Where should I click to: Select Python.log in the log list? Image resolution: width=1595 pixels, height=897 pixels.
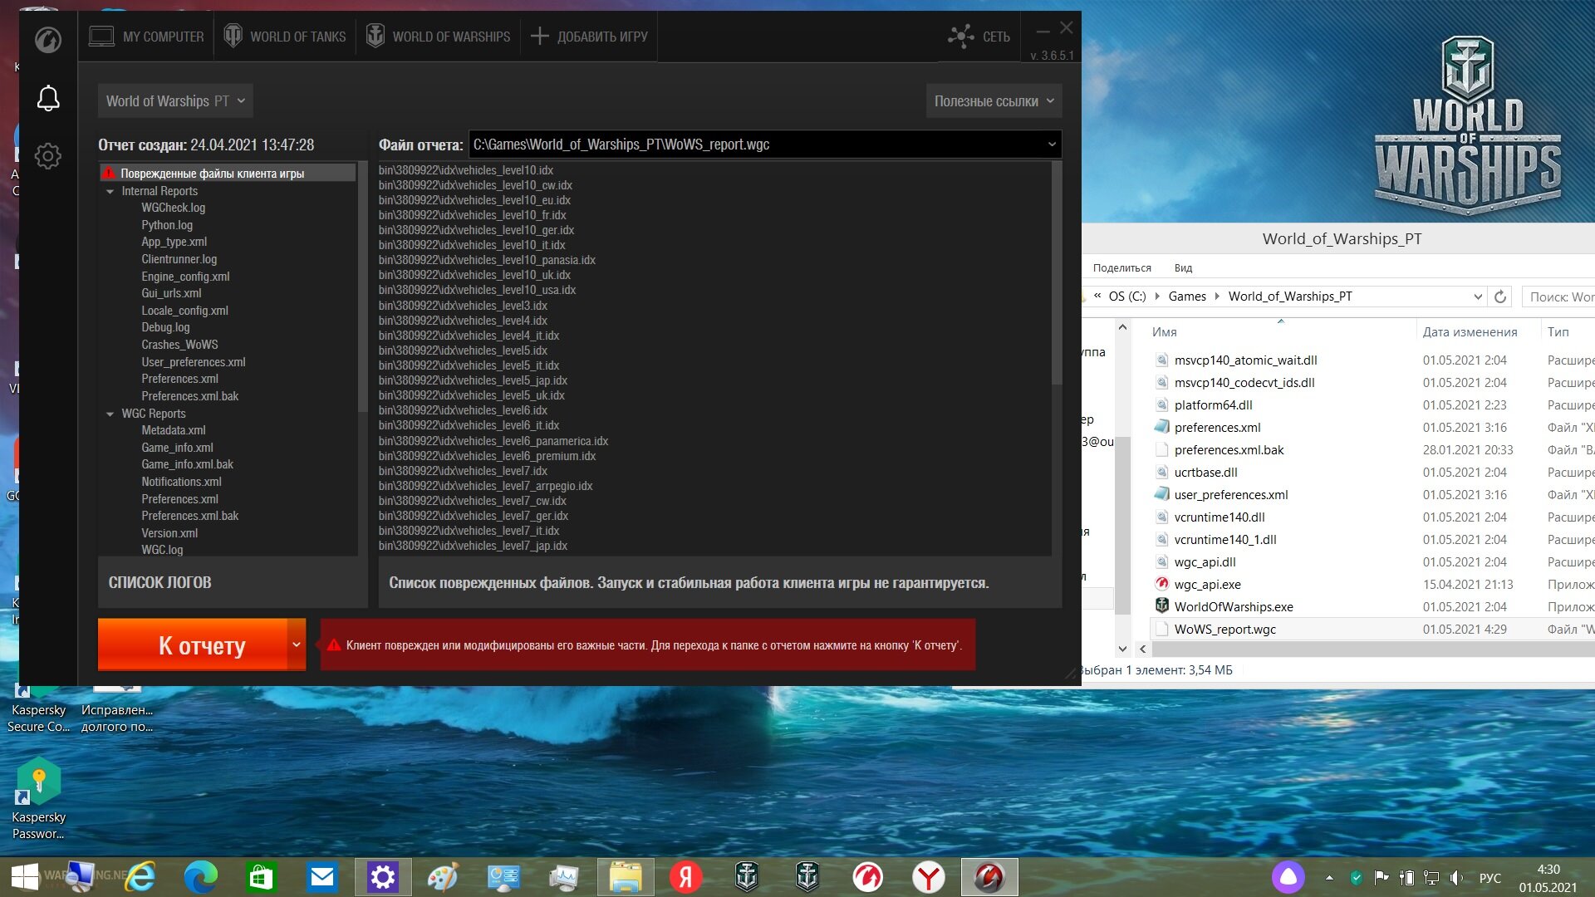point(166,225)
